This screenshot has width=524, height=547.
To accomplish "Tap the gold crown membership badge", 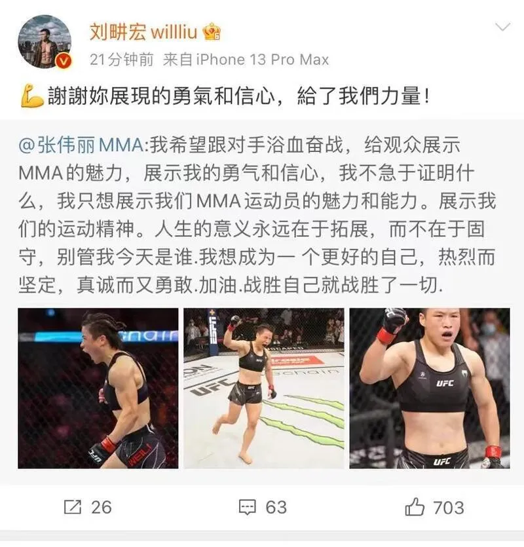I will tap(212, 32).
